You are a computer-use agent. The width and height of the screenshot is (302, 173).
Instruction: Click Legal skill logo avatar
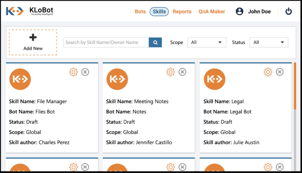pos(214,79)
